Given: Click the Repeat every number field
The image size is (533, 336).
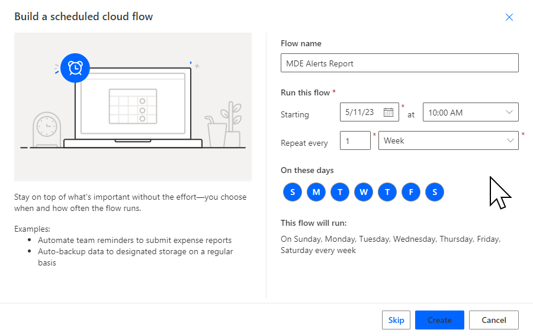Looking at the screenshot, I should pyautogui.click(x=355, y=140).
